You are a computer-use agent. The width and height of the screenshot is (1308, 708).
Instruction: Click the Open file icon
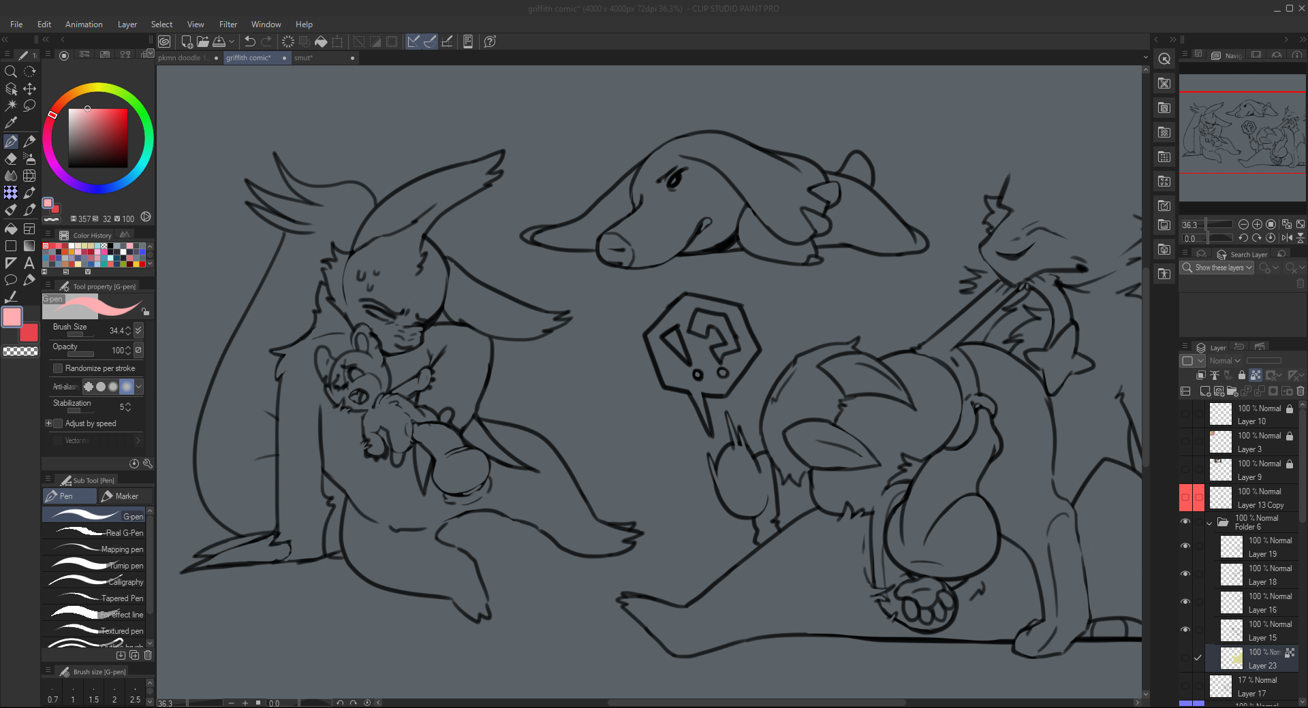click(x=203, y=42)
